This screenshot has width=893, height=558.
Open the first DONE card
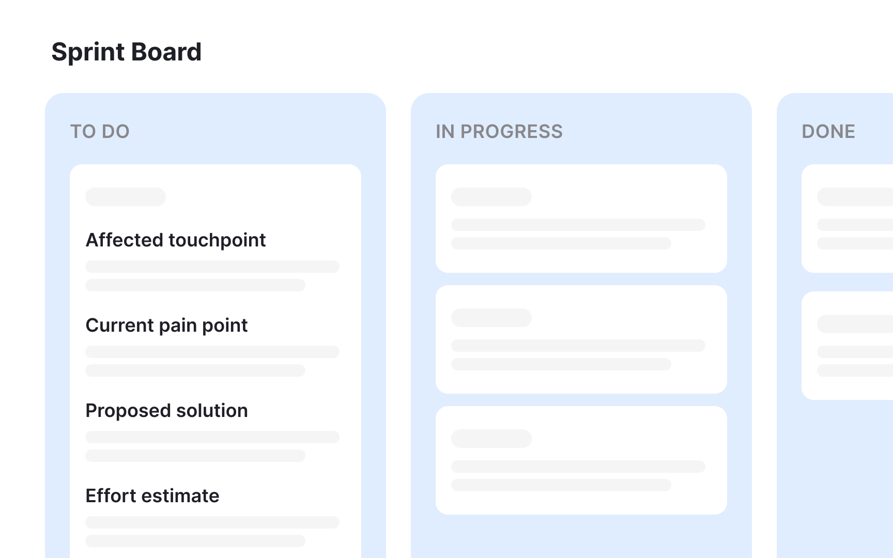pyautogui.click(x=848, y=219)
